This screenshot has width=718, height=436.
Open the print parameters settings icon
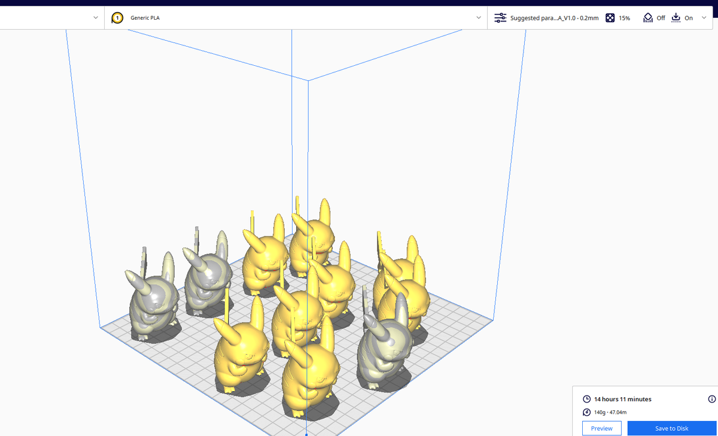point(500,17)
